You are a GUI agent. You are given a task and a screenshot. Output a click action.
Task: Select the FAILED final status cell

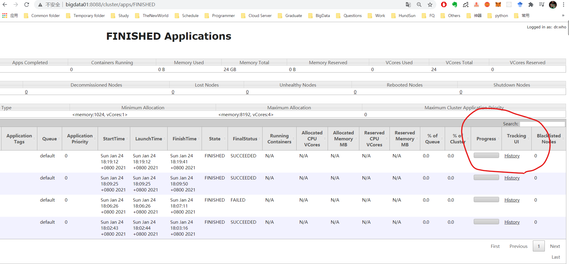tap(238, 200)
